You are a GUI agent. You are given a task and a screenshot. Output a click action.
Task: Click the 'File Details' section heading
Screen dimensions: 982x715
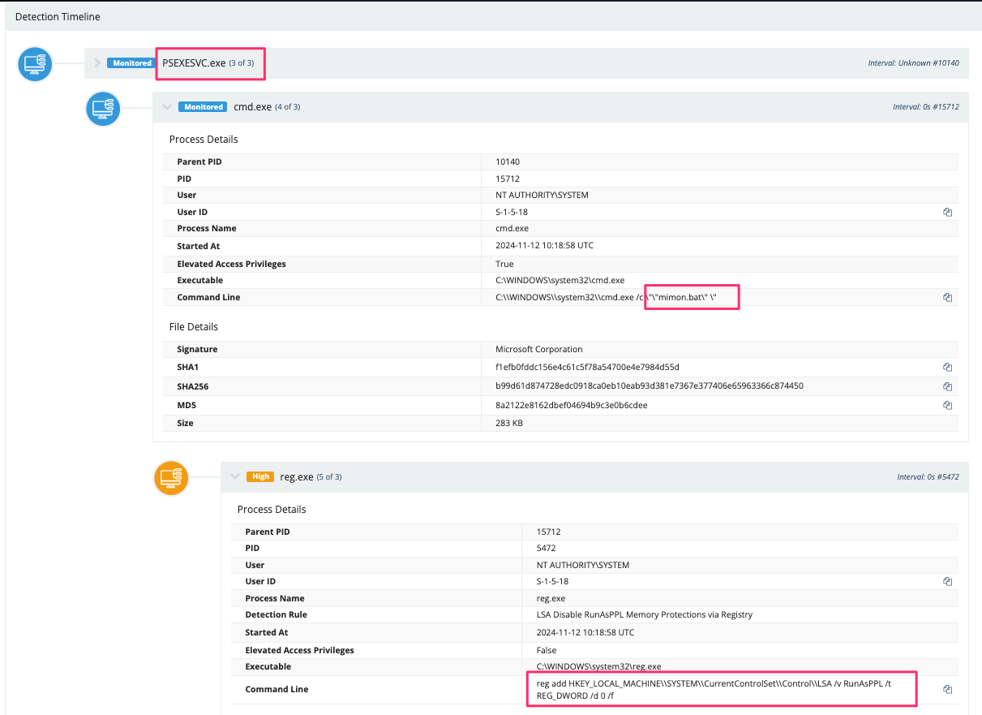point(194,327)
